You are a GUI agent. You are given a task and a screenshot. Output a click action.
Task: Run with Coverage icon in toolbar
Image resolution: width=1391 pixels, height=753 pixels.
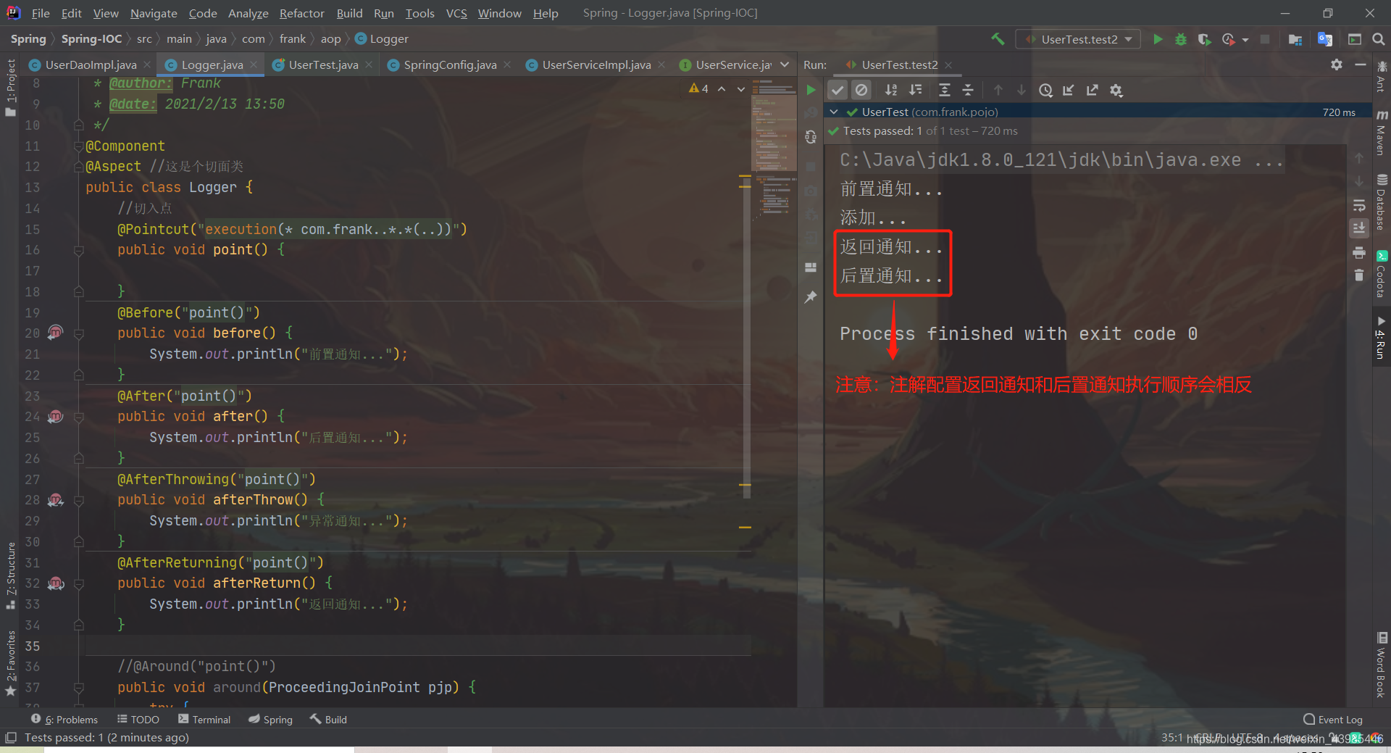click(x=1204, y=39)
